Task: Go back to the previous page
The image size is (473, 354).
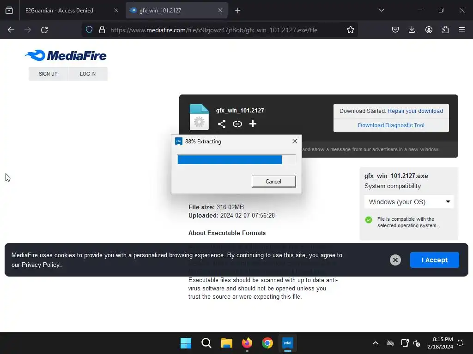Action: click(x=11, y=30)
